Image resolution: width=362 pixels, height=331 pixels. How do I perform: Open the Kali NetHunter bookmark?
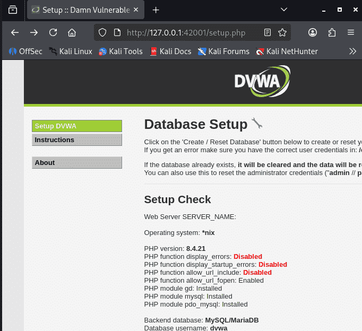pos(287,51)
